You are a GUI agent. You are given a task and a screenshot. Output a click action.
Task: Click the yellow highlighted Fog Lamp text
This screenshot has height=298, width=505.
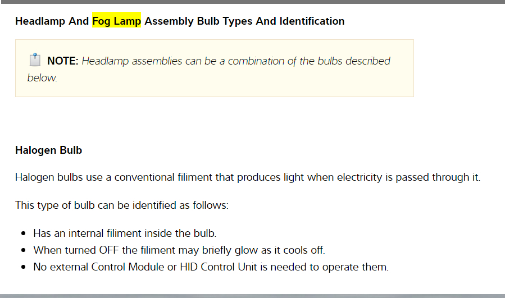[x=117, y=21]
